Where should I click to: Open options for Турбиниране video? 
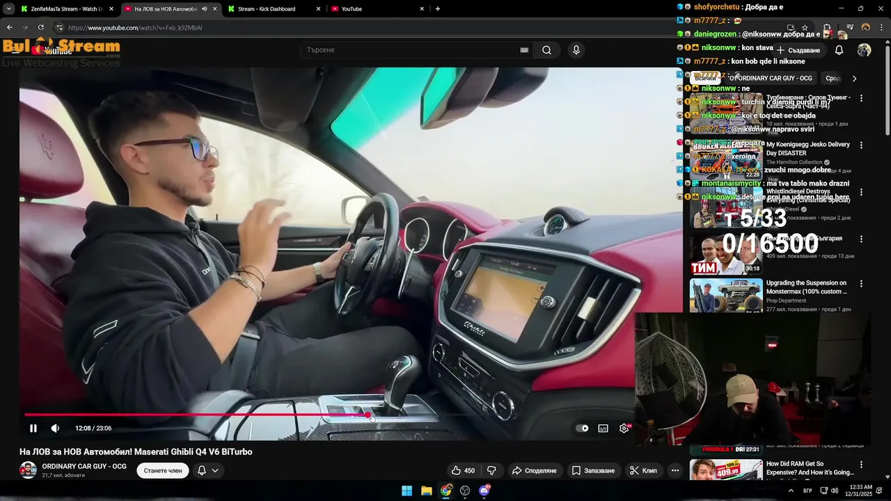tap(861, 99)
